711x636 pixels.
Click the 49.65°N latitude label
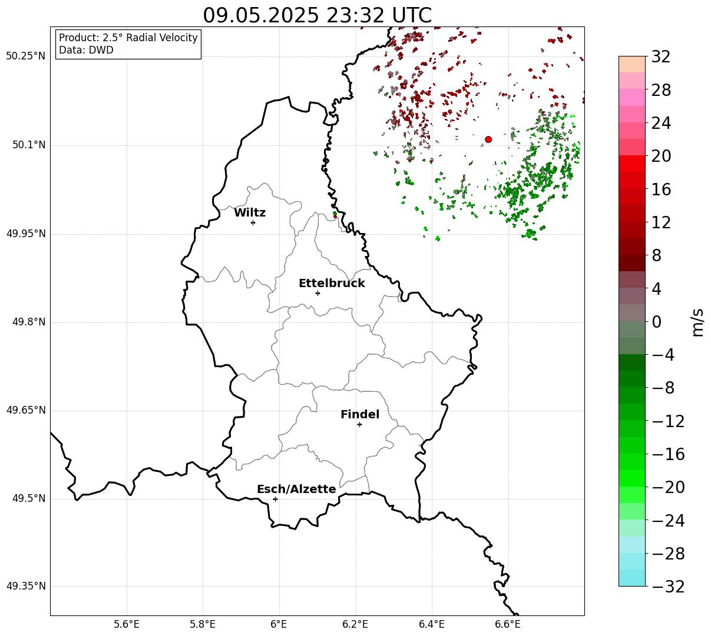click(x=26, y=410)
